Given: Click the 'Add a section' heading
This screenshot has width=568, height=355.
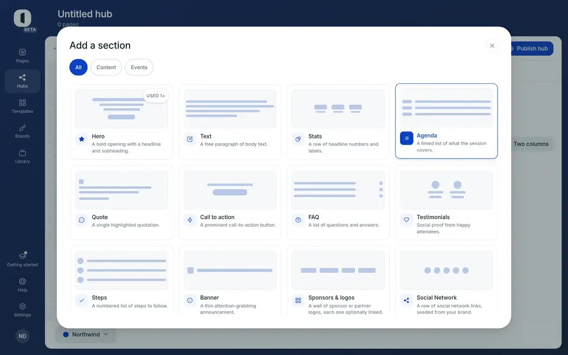Looking at the screenshot, I should click(x=100, y=46).
